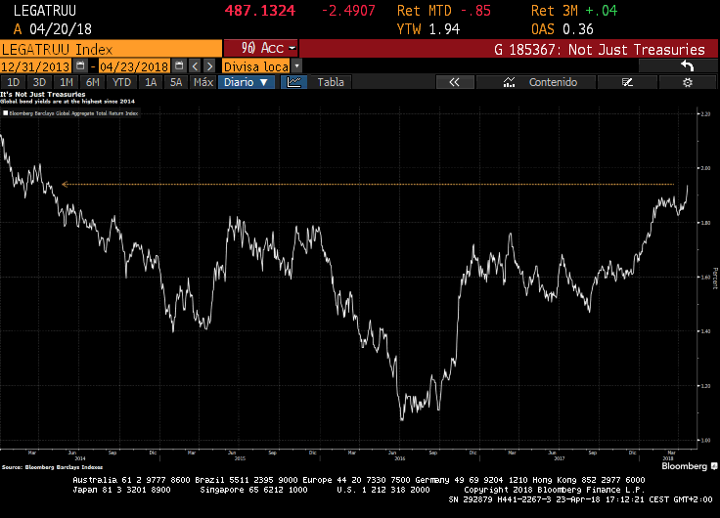Click the orange dotted reference line
This screenshot has width=720, height=518.
368,185
